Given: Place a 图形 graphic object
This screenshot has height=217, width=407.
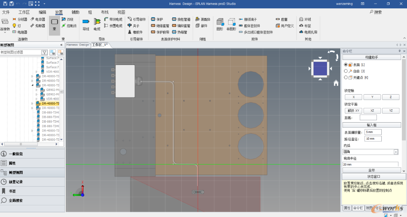Looking at the screenshot, I should pos(220,25).
